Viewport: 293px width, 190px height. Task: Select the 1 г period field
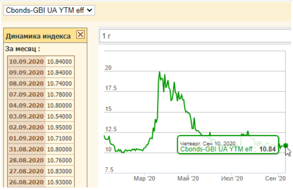pos(195,36)
